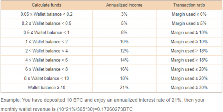
Task: Click the 21% annualized income value
Action: coord(124,88)
